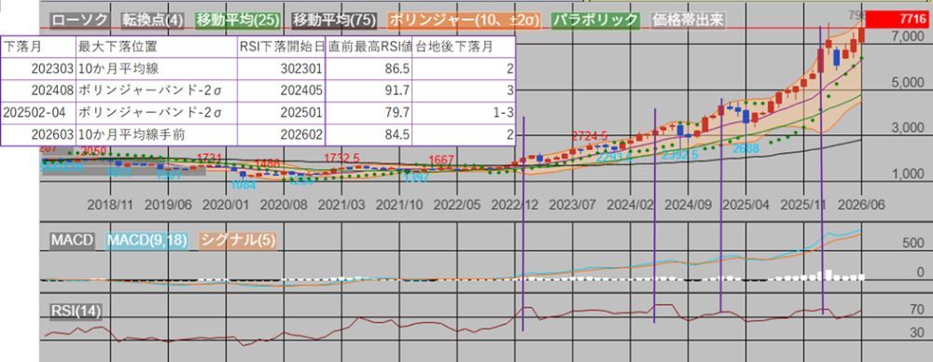Click the red 1732.5 high price marker
The image size is (933, 362).
341,158
